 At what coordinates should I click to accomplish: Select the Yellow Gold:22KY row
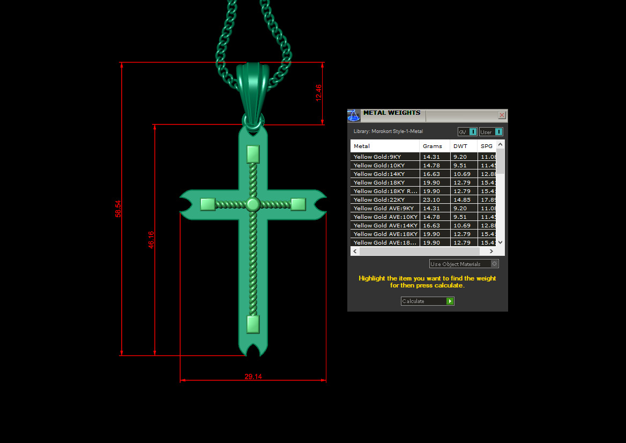pos(423,200)
